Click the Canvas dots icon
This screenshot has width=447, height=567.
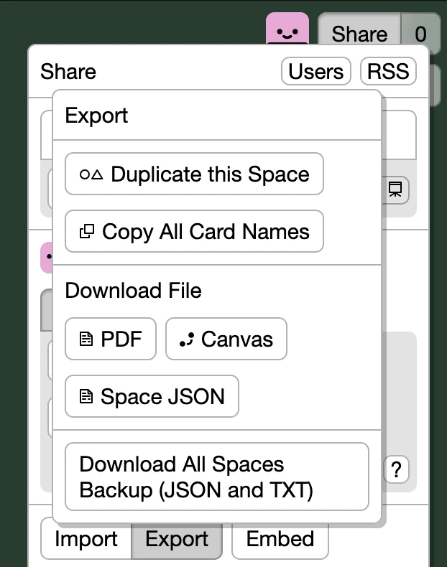187,339
